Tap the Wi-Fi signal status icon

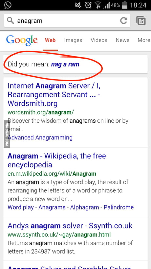98,5
